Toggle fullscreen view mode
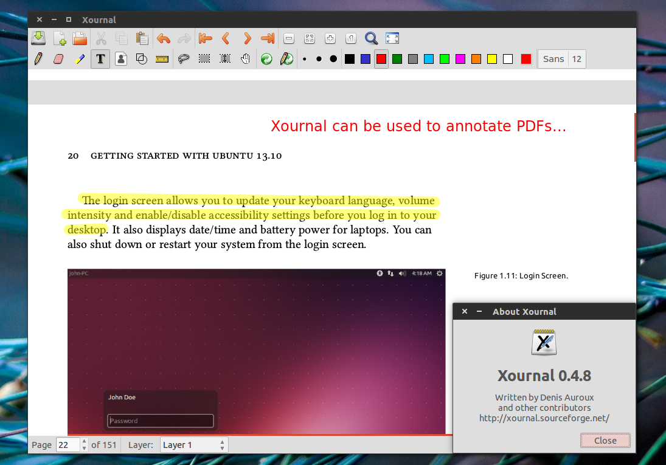The height and width of the screenshot is (465, 666). pyautogui.click(x=392, y=38)
